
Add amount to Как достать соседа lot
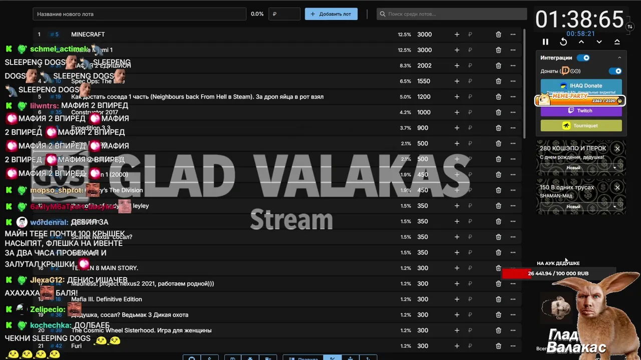[457, 97]
